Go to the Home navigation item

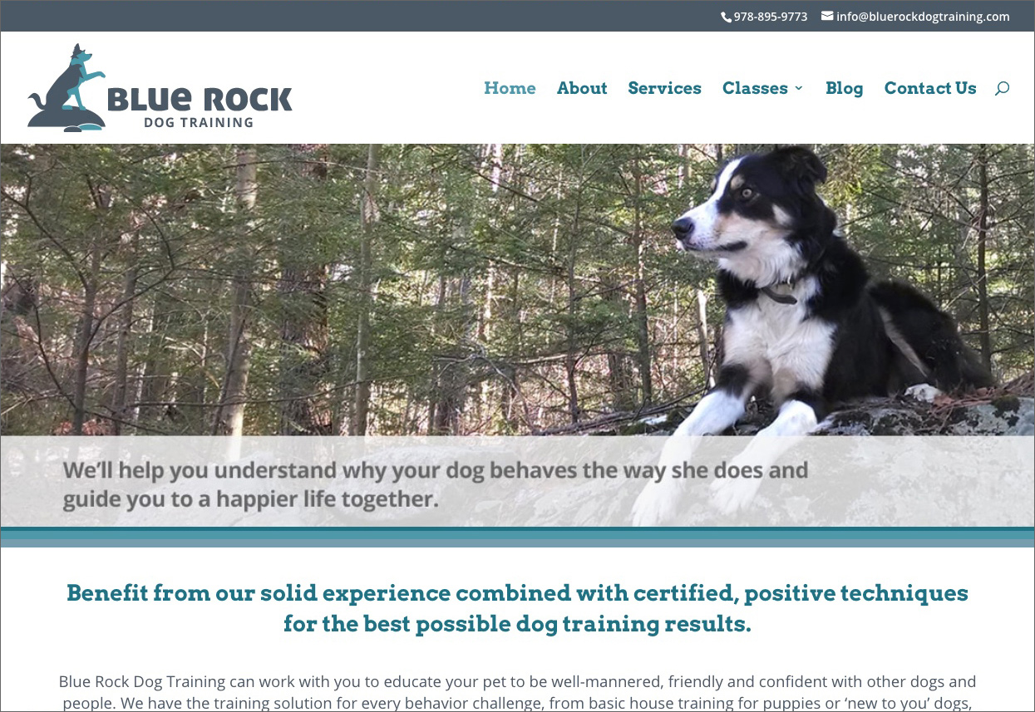point(510,88)
